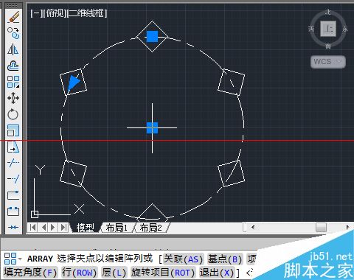Image resolution: width=354 pixels, height=280 pixels.
Task: Select the Break tool
Action: click(x=13, y=211)
